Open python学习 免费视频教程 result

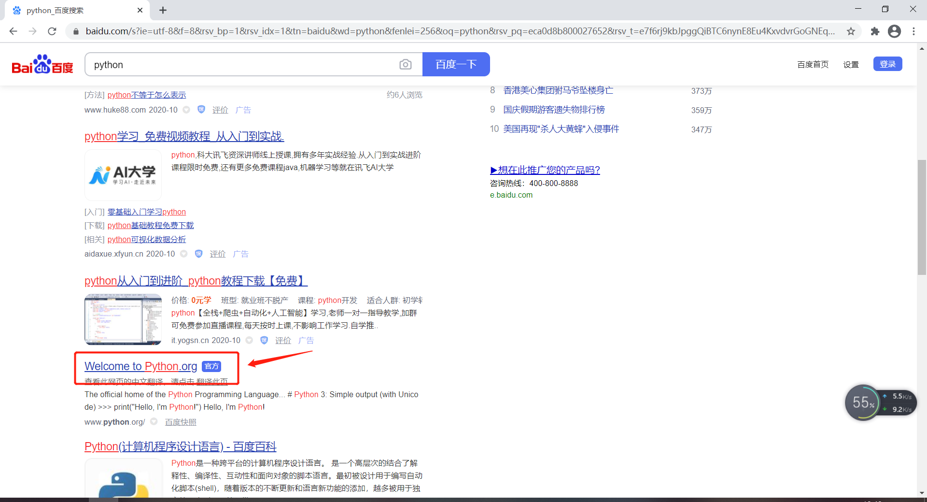[184, 136]
